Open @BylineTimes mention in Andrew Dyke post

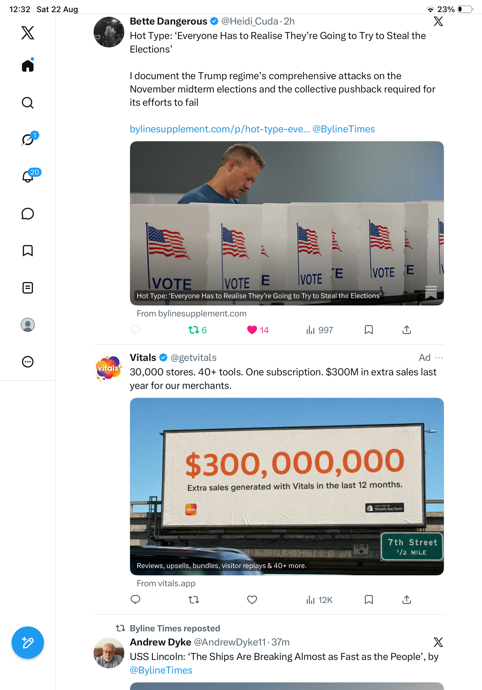click(161, 670)
